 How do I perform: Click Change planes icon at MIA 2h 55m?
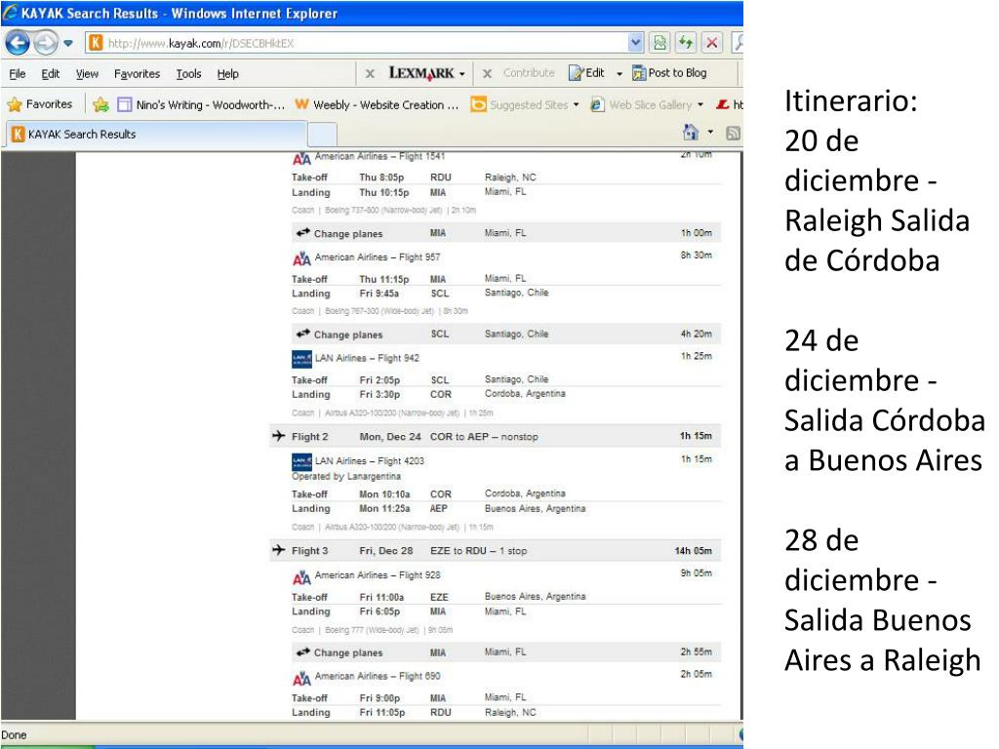click(x=302, y=651)
